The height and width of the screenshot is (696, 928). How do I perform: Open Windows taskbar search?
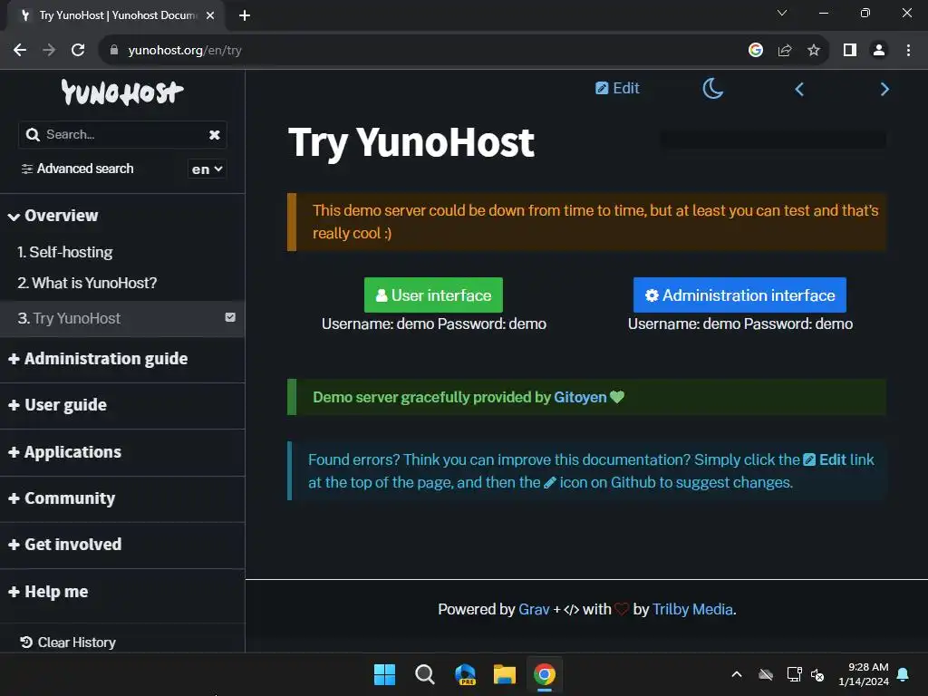424,674
